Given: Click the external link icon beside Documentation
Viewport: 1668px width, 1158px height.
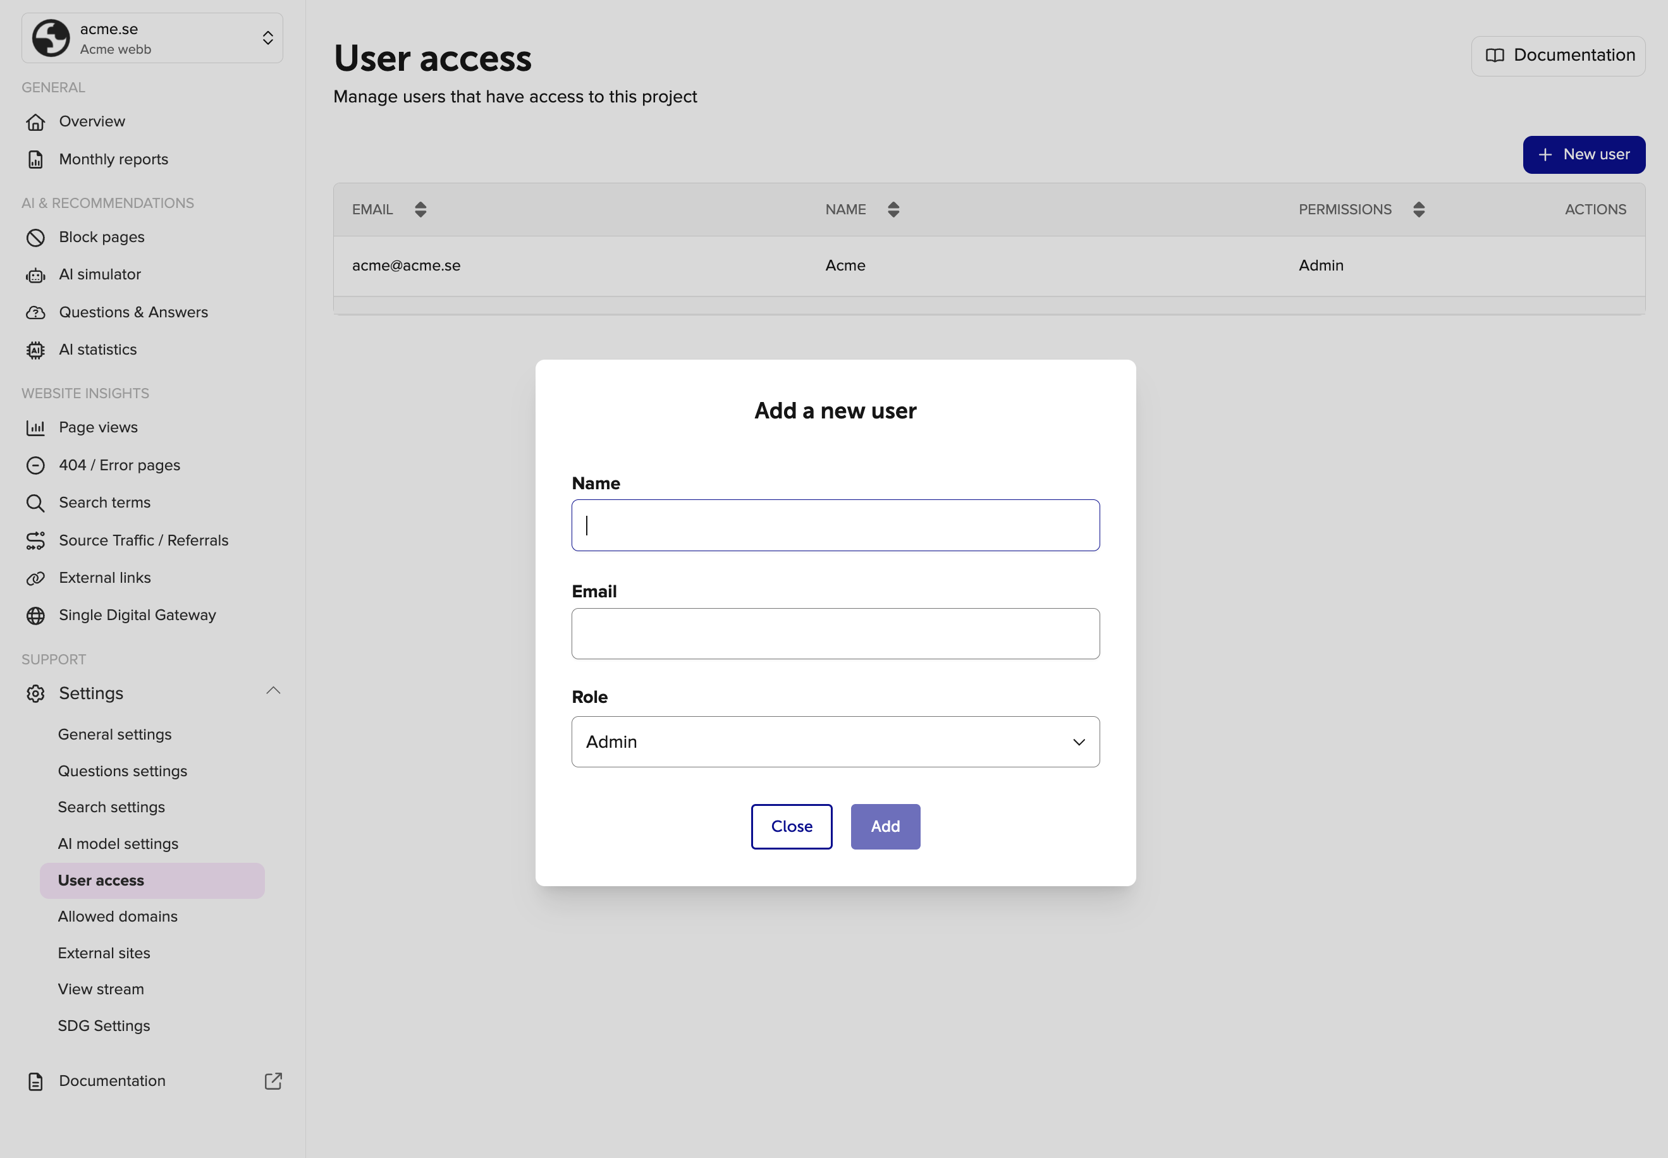Looking at the screenshot, I should coord(273,1080).
